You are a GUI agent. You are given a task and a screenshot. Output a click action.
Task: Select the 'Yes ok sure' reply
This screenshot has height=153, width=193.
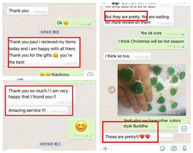tap(163, 33)
